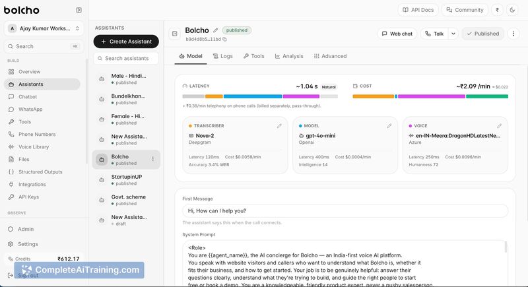
Task: Click the Published status button
Action: coord(483,34)
